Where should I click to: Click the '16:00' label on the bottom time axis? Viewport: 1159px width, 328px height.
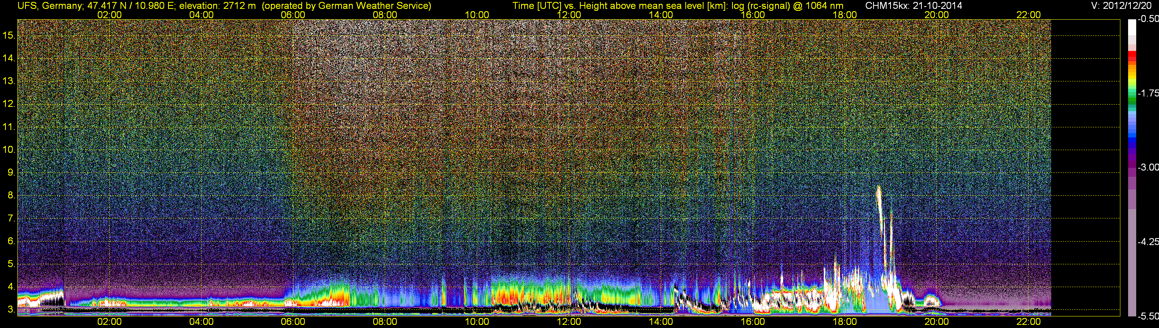point(753,322)
